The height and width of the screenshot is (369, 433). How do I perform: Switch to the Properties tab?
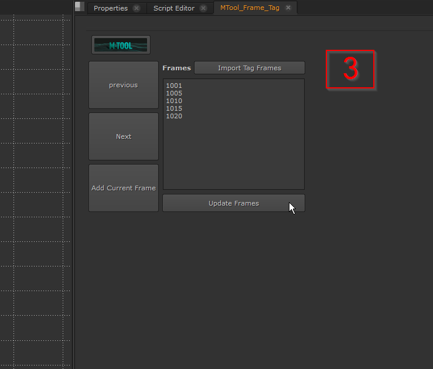[110, 8]
